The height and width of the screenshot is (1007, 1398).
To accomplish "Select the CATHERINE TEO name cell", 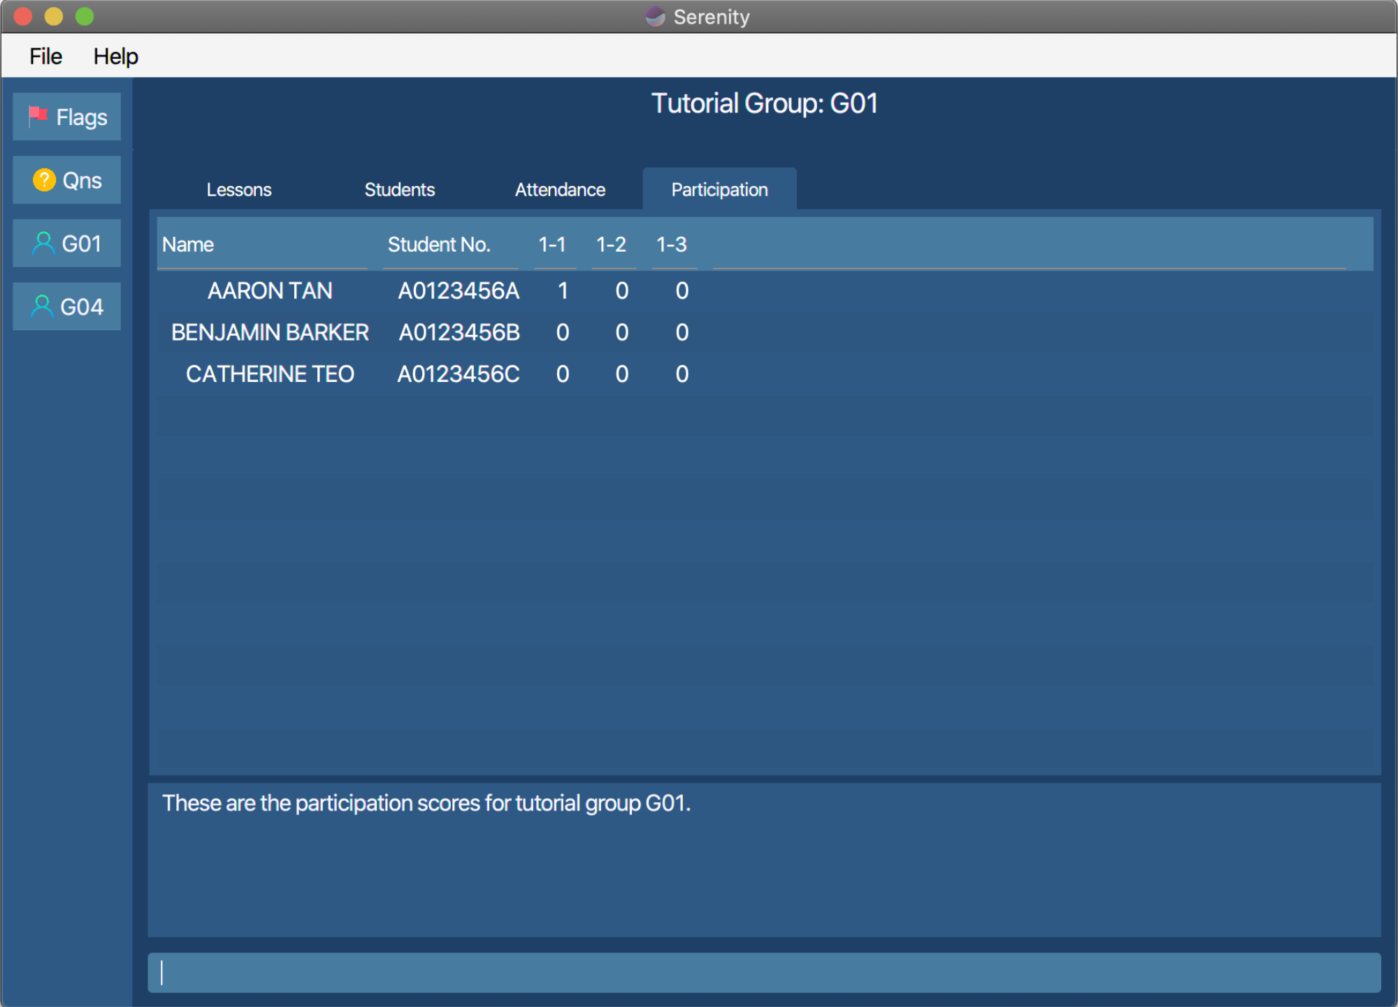I will point(270,374).
